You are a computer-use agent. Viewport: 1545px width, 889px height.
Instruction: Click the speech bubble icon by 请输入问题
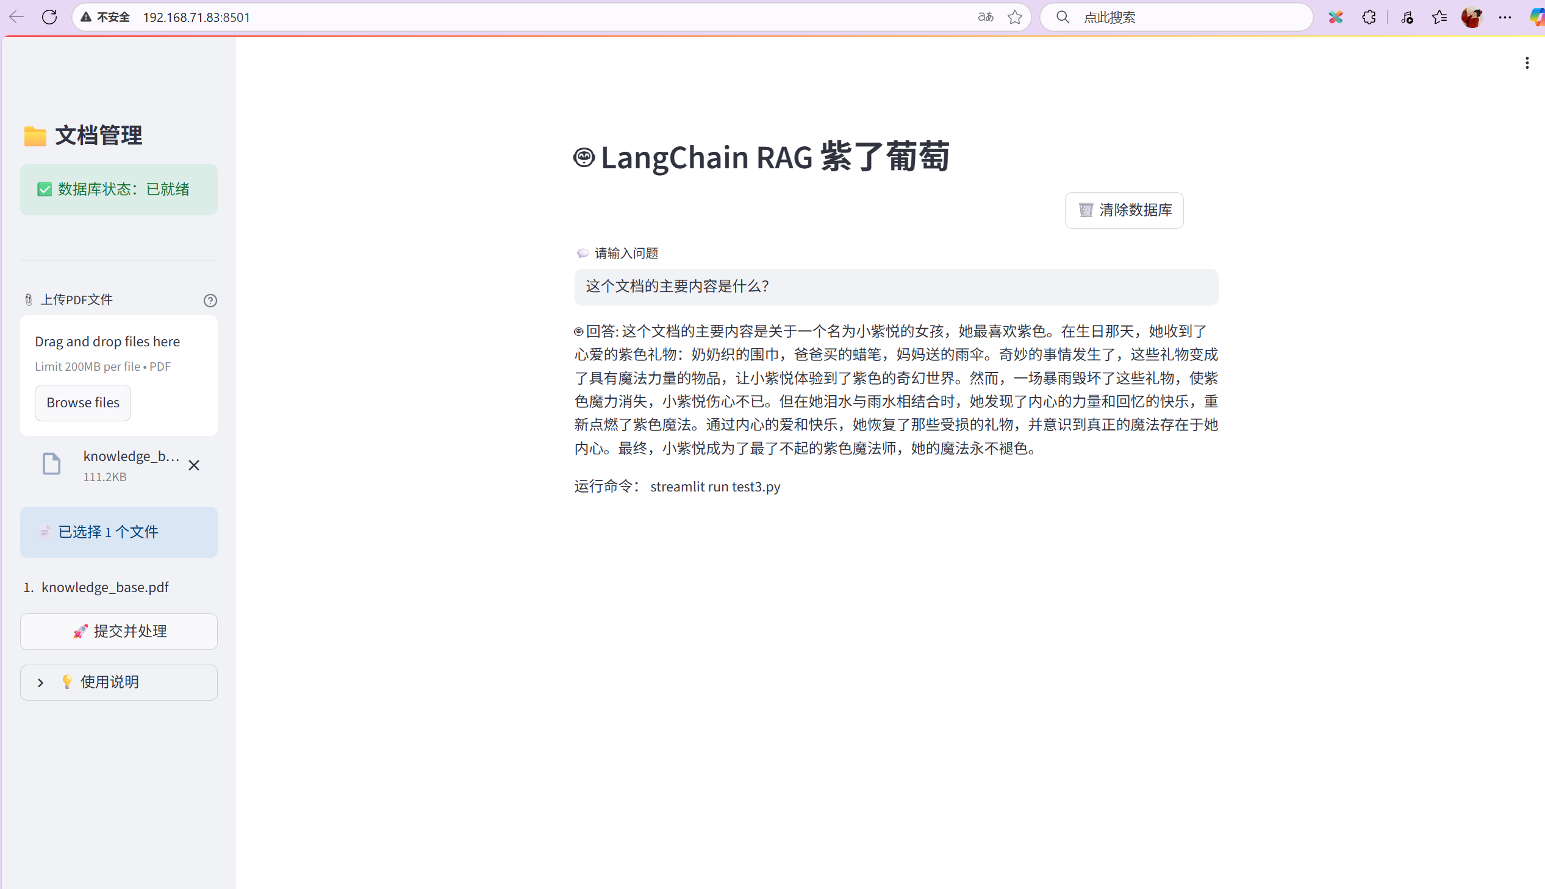[583, 254]
